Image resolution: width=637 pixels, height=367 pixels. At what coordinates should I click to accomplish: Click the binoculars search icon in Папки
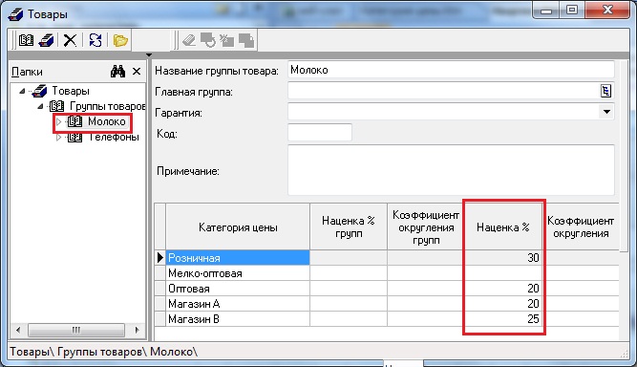point(117,72)
